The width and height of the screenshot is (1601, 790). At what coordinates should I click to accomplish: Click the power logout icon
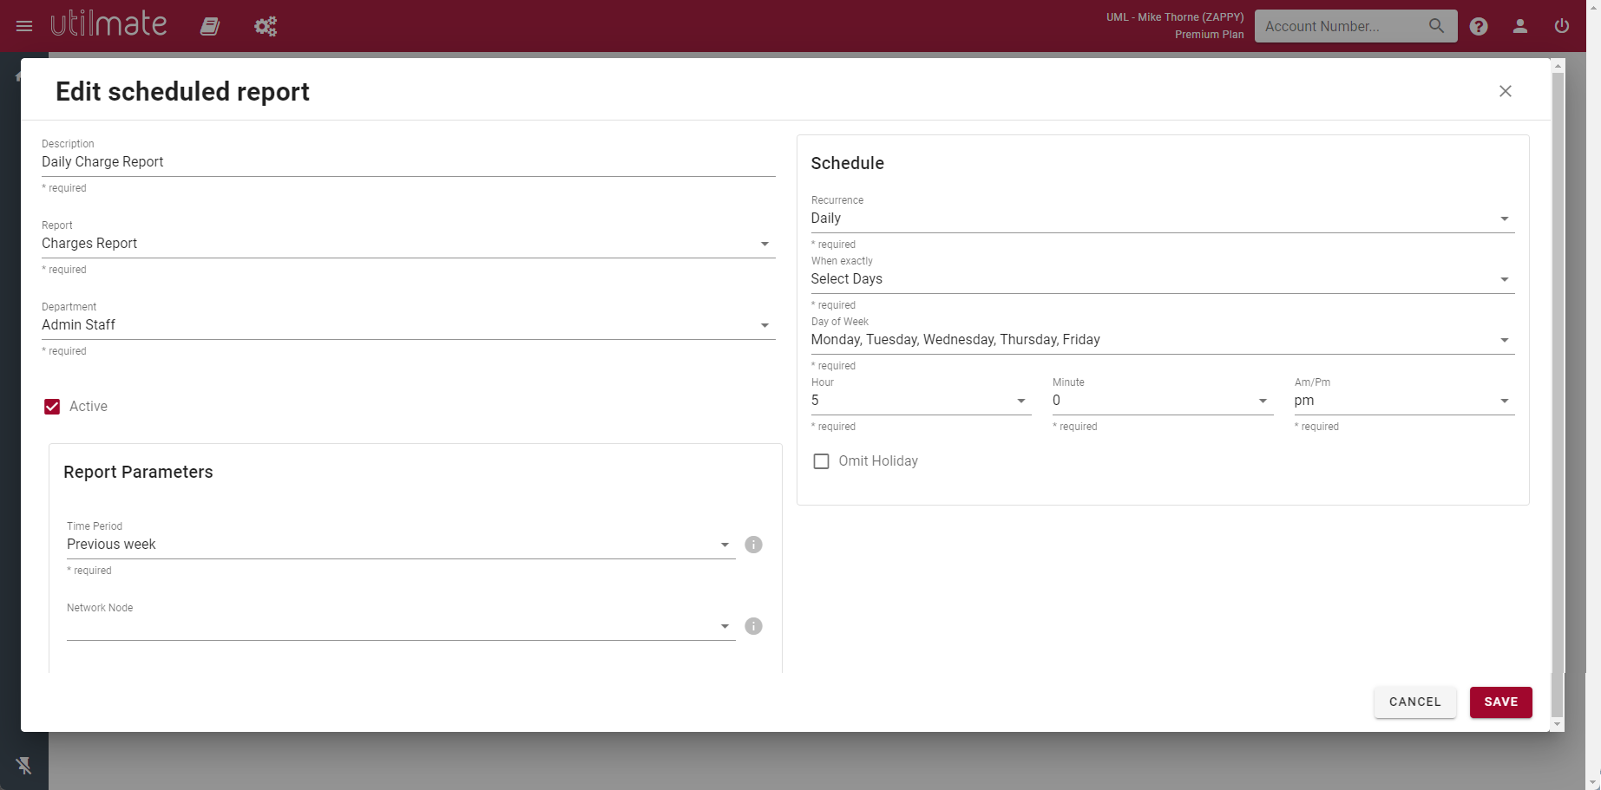pos(1562,26)
